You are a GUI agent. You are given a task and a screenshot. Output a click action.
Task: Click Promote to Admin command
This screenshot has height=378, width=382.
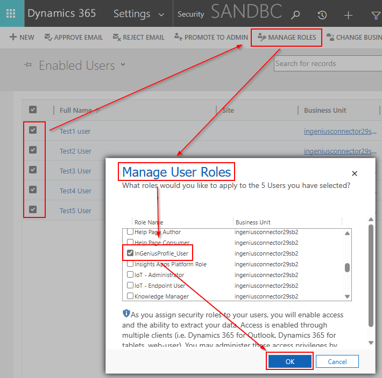click(x=211, y=37)
